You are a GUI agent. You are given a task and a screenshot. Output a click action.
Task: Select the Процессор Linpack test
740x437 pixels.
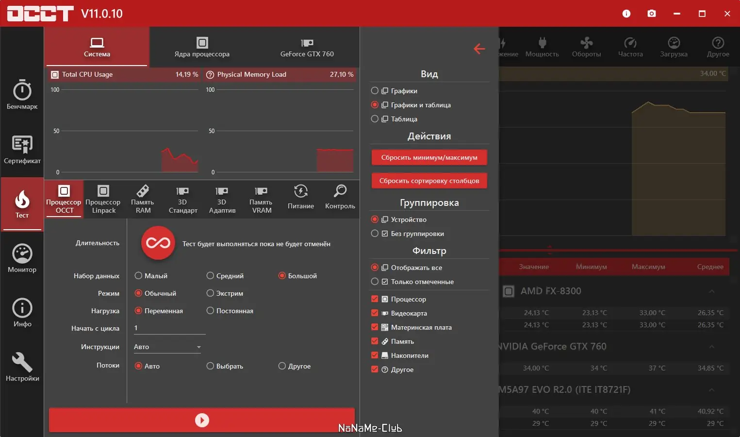103,200
